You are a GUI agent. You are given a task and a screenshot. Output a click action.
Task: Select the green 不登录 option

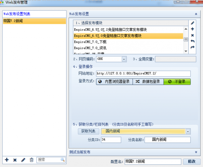coord(177,82)
